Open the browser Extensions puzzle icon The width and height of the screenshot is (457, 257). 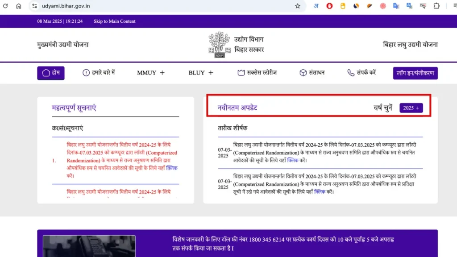coord(436,6)
